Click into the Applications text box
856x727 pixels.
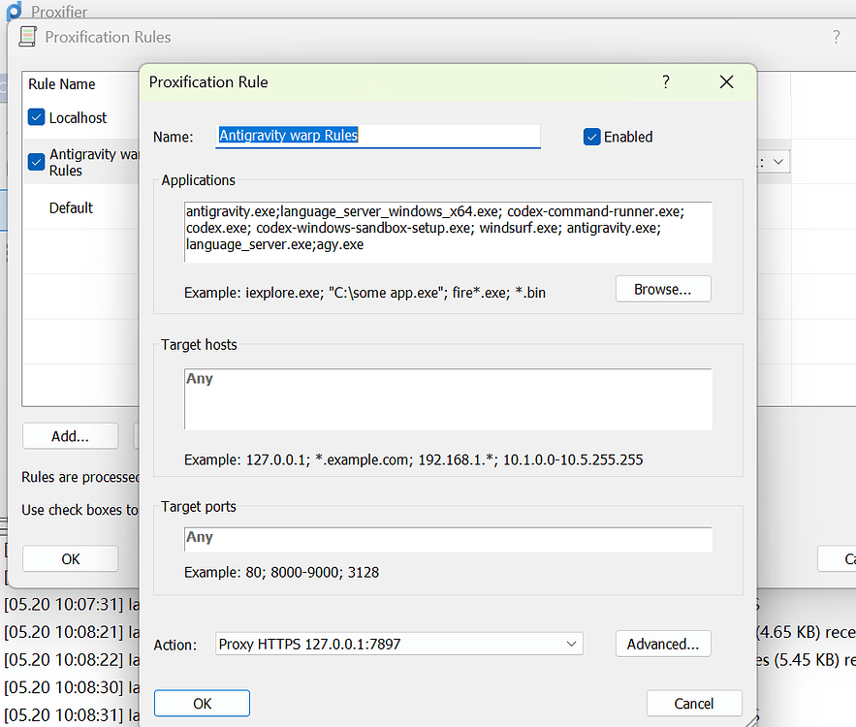point(448,232)
